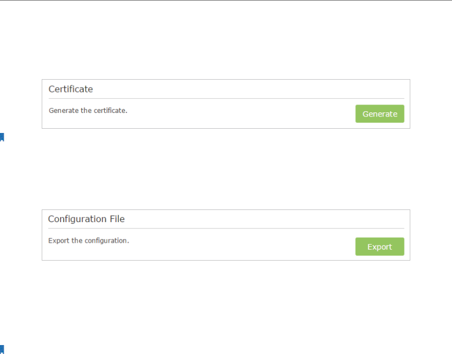Select the Configuration File section heading

tap(86, 219)
